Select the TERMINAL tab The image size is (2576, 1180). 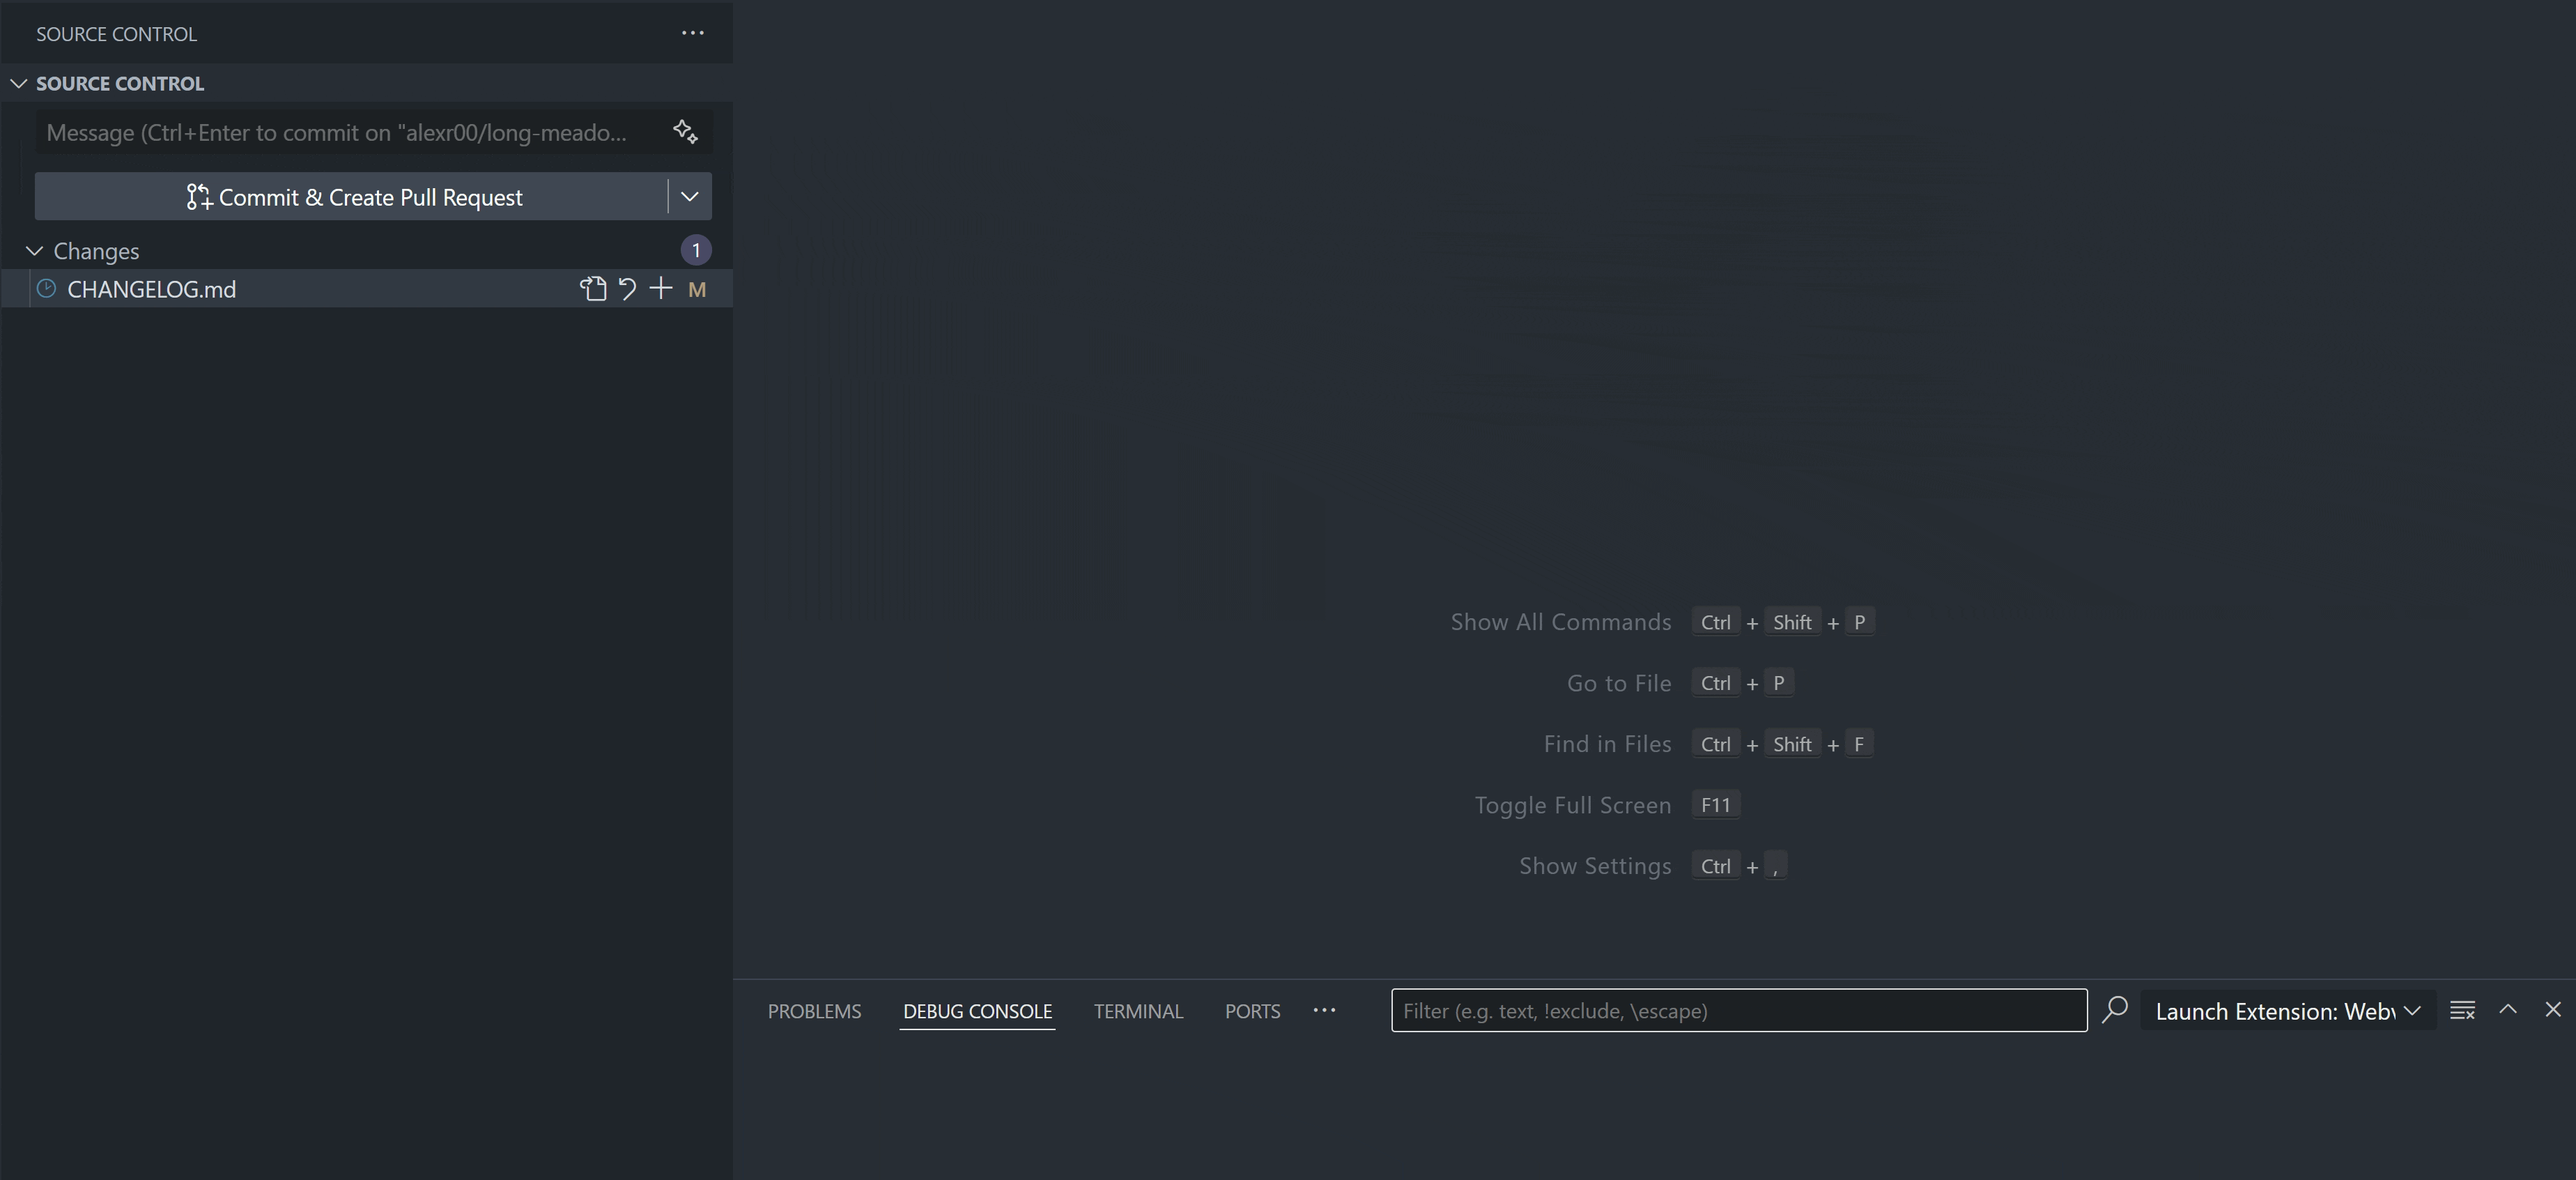(1137, 1009)
